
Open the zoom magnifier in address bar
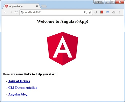(x=85, y=12)
